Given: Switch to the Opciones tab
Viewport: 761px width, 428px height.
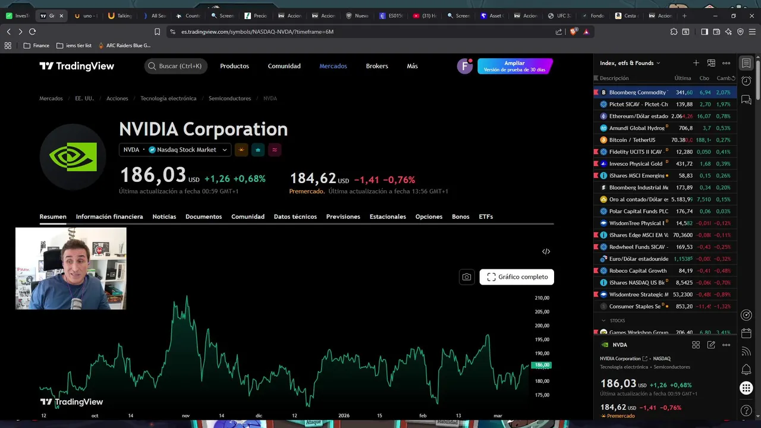Looking at the screenshot, I should click(429, 216).
